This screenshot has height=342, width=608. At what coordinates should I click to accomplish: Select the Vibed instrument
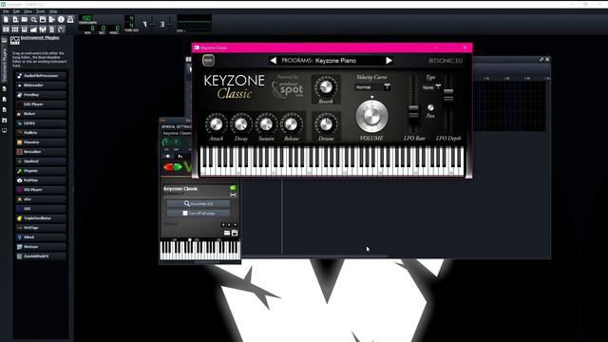pos(41,237)
